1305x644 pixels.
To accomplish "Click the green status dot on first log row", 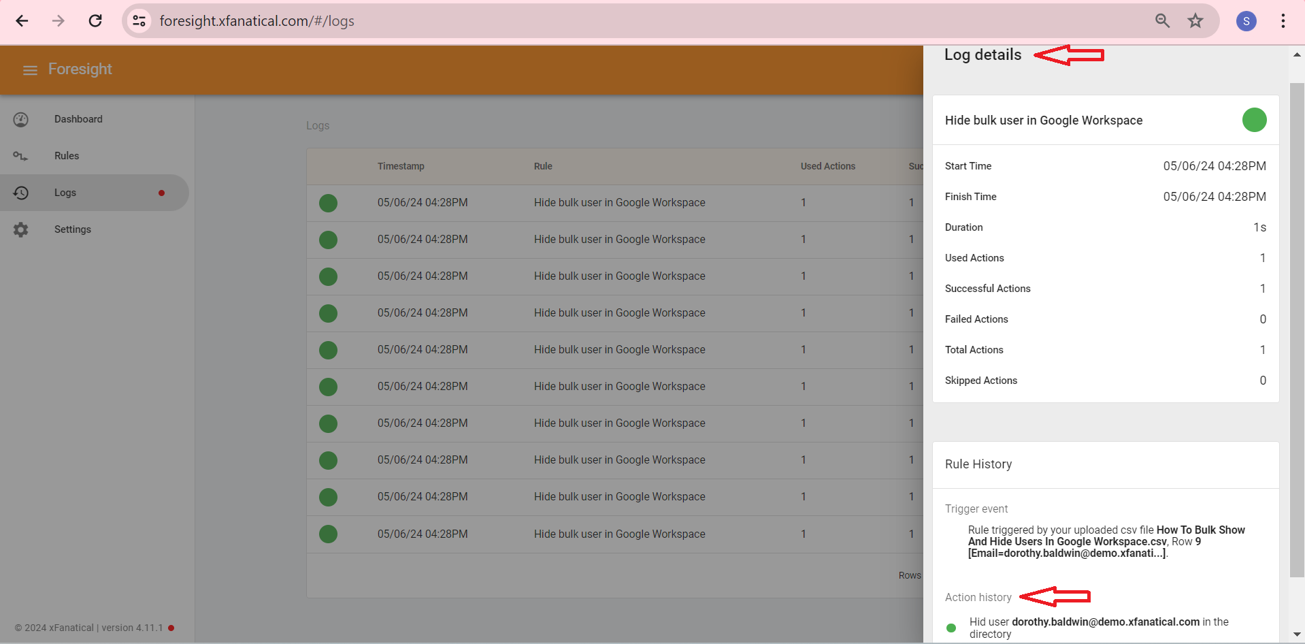I will pyautogui.click(x=328, y=203).
